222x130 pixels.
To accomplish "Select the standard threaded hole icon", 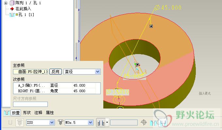I will 20,123.
